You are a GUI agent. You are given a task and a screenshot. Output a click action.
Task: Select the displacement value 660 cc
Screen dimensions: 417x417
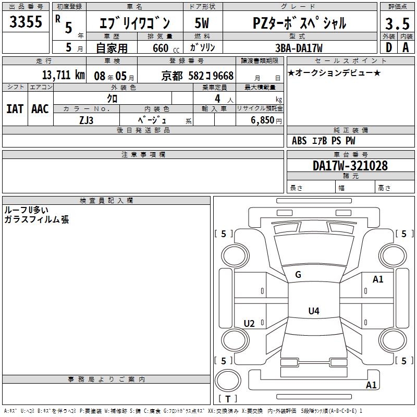click(166, 48)
